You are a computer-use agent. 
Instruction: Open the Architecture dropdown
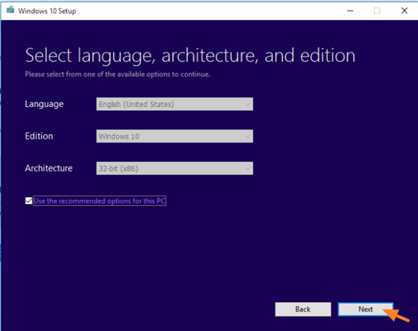[175, 168]
